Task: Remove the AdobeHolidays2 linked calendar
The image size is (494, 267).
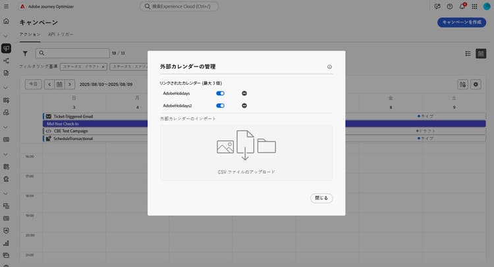Action: (244, 106)
